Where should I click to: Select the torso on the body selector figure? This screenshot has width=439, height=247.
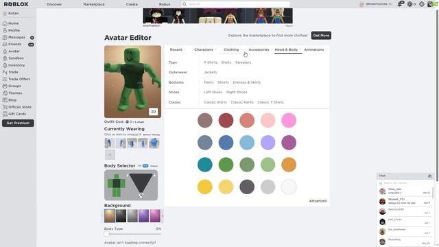[117, 184]
